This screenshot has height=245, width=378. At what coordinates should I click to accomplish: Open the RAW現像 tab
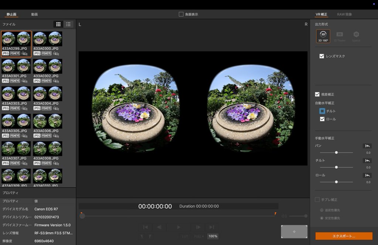click(344, 14)
